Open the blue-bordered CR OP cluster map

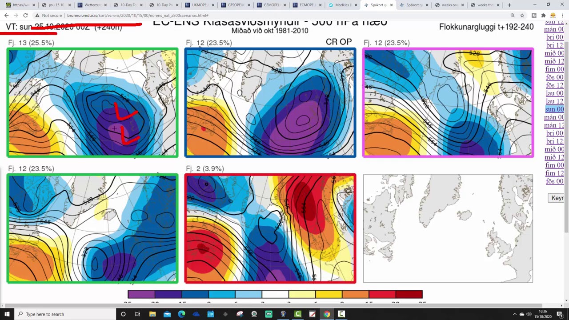click(x=270, y=103)
